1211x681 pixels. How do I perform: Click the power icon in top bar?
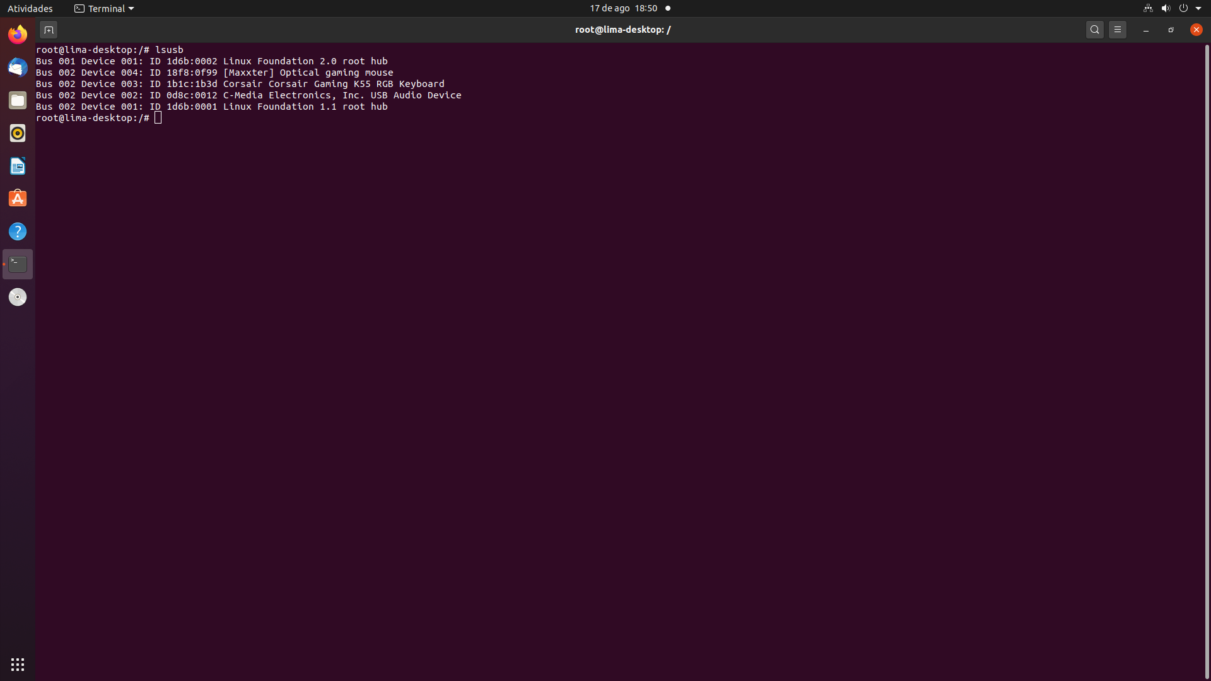[x=1183, y=8]
